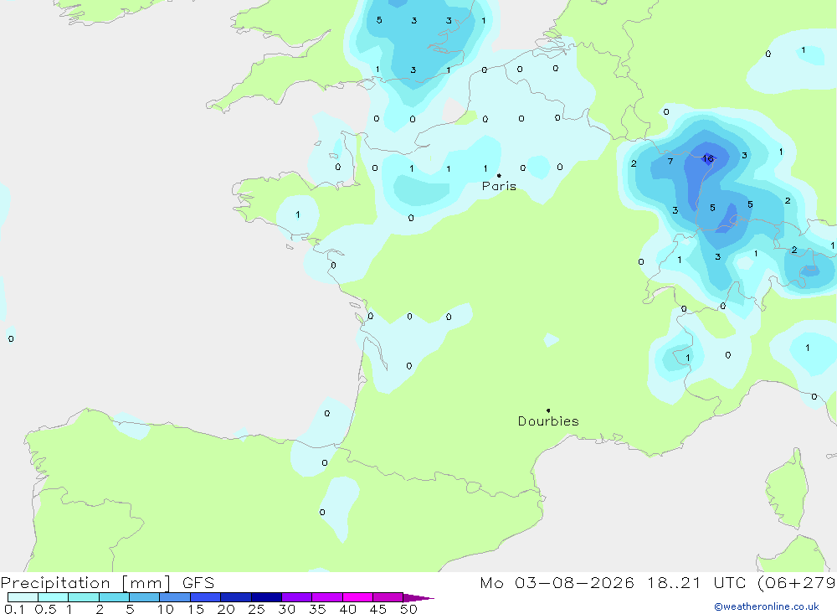Screen dimensions: 837x614
Task: Pick the 5–10 mm legend swatch
Action: click(x=145, y=597)
